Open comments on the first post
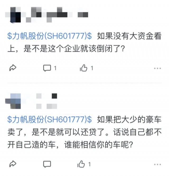 click(x=47, y=68)
